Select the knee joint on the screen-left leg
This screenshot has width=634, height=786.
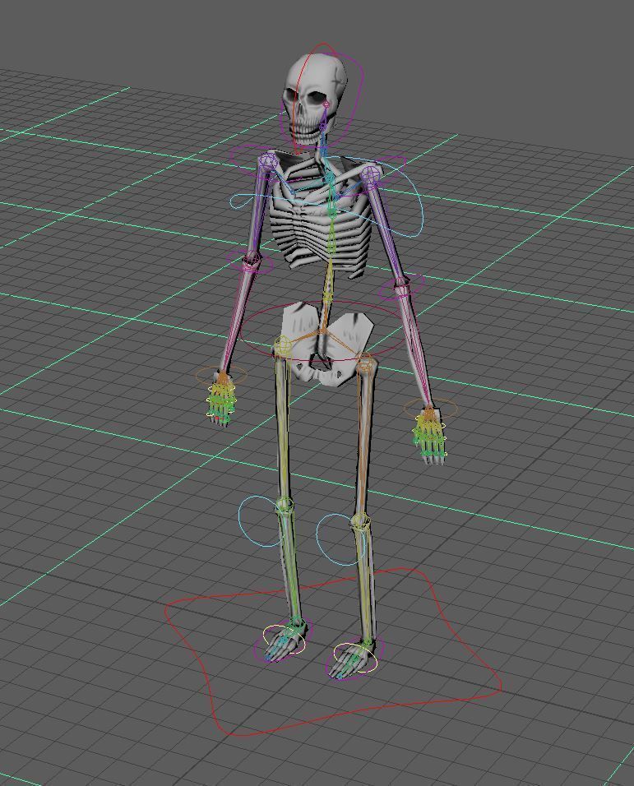coord(285,504)
